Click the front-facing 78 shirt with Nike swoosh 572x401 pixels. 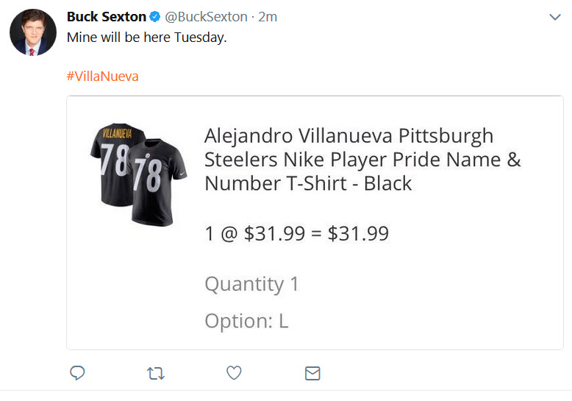[x=158, y=182]
